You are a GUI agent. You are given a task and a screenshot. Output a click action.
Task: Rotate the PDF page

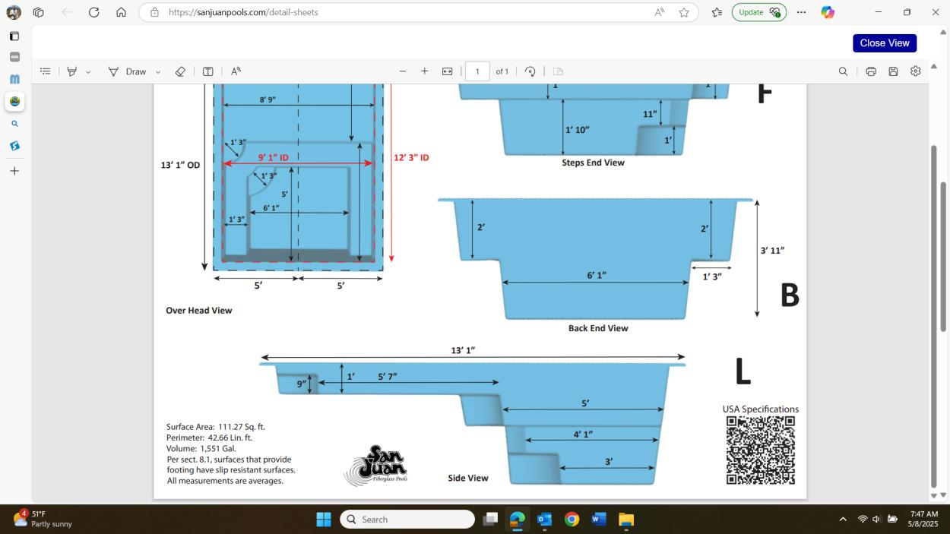click(530, 71)
